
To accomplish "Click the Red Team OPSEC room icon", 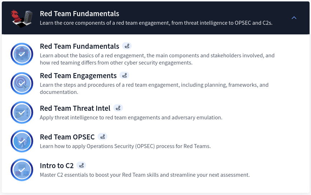I will (x=22, y=141).
